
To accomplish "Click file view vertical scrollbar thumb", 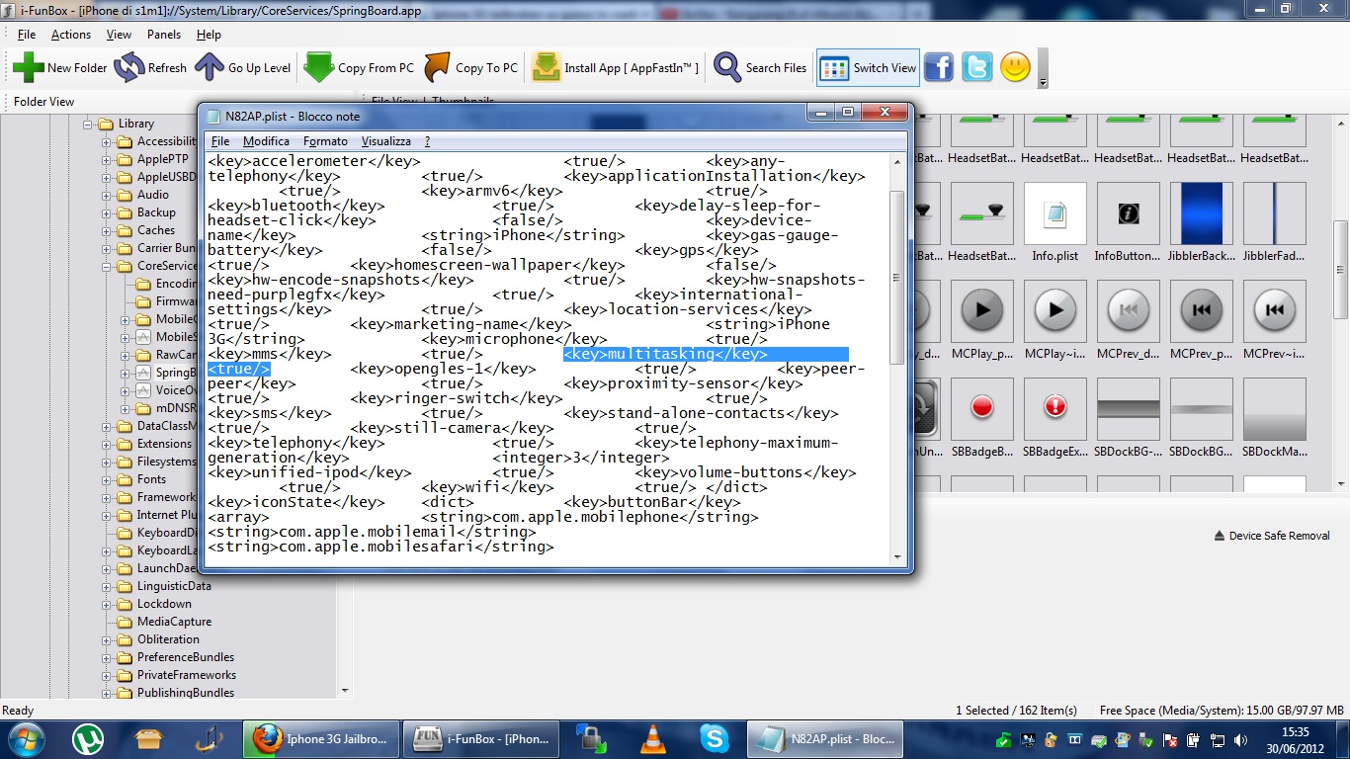I will [1342, 269].
